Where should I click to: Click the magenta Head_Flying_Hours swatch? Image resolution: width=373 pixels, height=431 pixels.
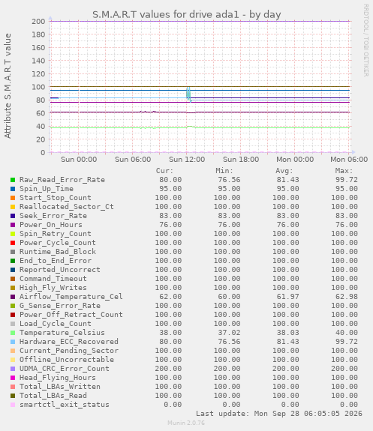pyautogui.click(x=13, y=378)
